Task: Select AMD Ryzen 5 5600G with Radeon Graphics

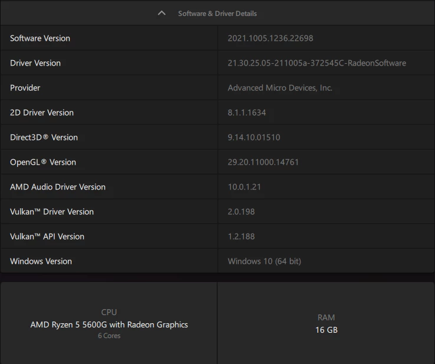Action: click(109, 324)
